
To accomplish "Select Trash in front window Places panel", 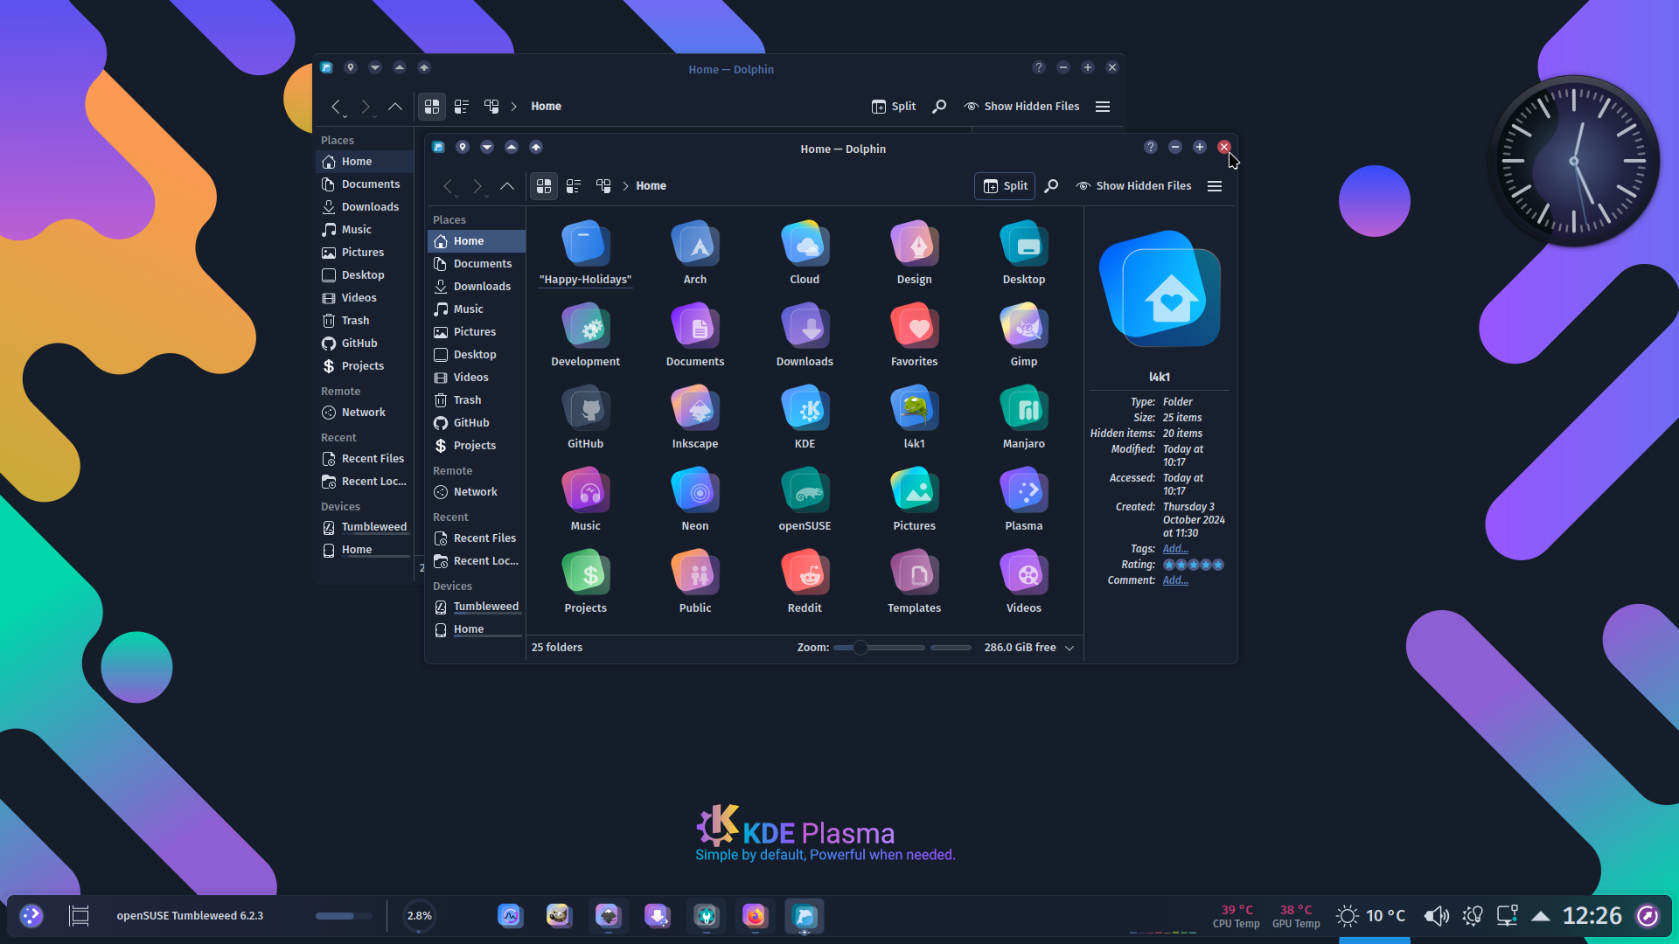I will [477, 400].
